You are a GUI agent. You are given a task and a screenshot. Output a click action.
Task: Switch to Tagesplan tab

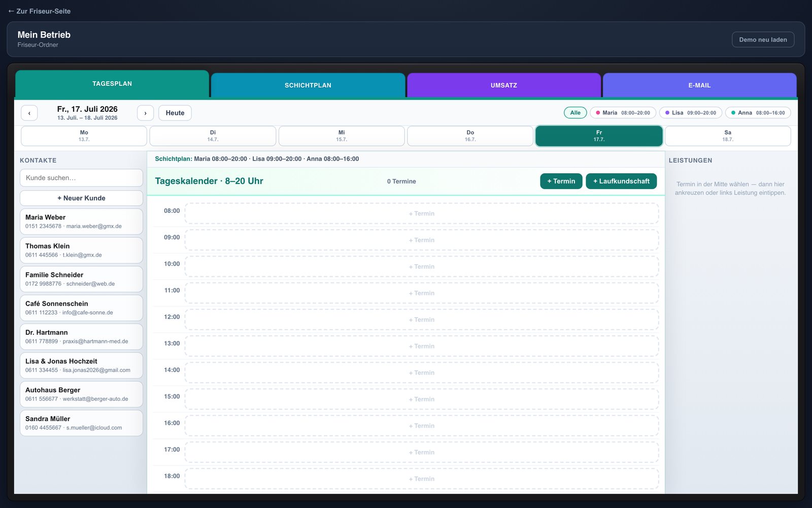[x=112, y=84]
